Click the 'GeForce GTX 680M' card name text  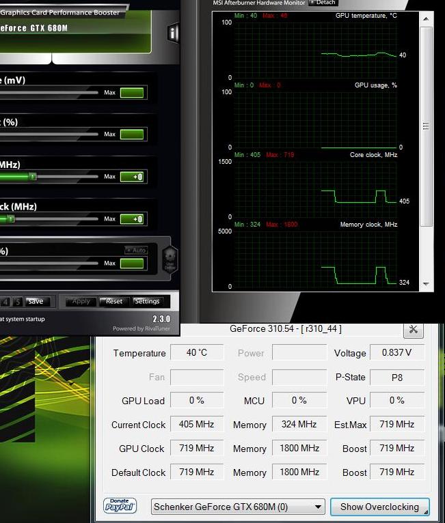(33, 29)
